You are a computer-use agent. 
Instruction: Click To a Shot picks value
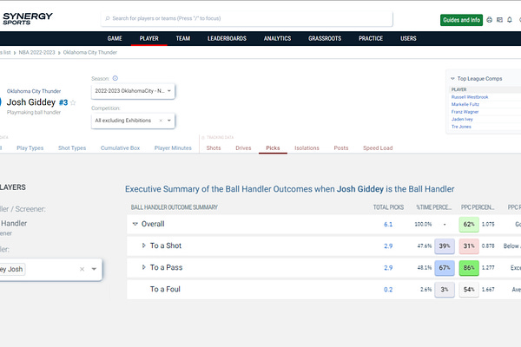[x=388, y=246]
